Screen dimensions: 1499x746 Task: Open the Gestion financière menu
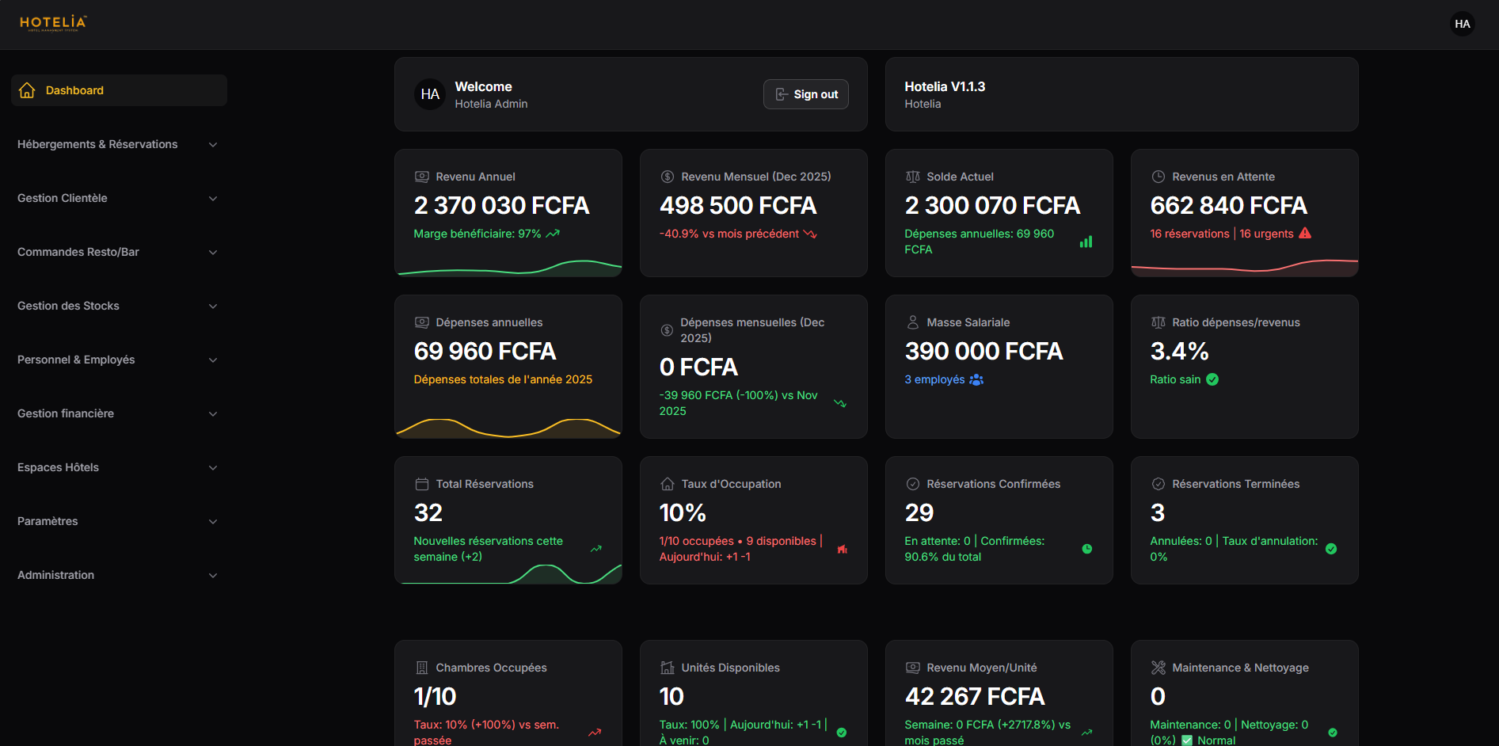pos(66,413)
